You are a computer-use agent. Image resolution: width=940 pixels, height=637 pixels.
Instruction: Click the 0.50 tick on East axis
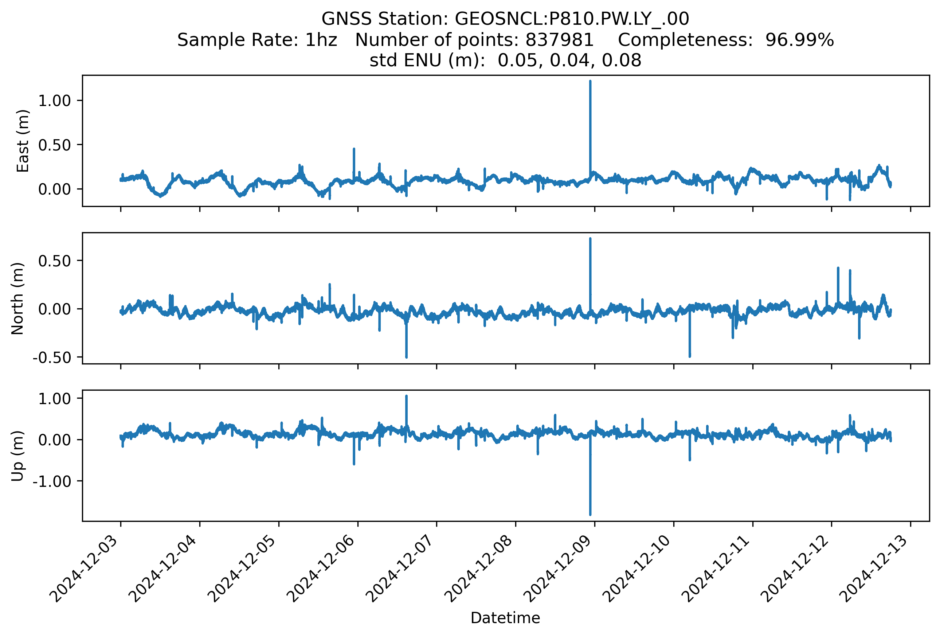click(x=55, y=145)
